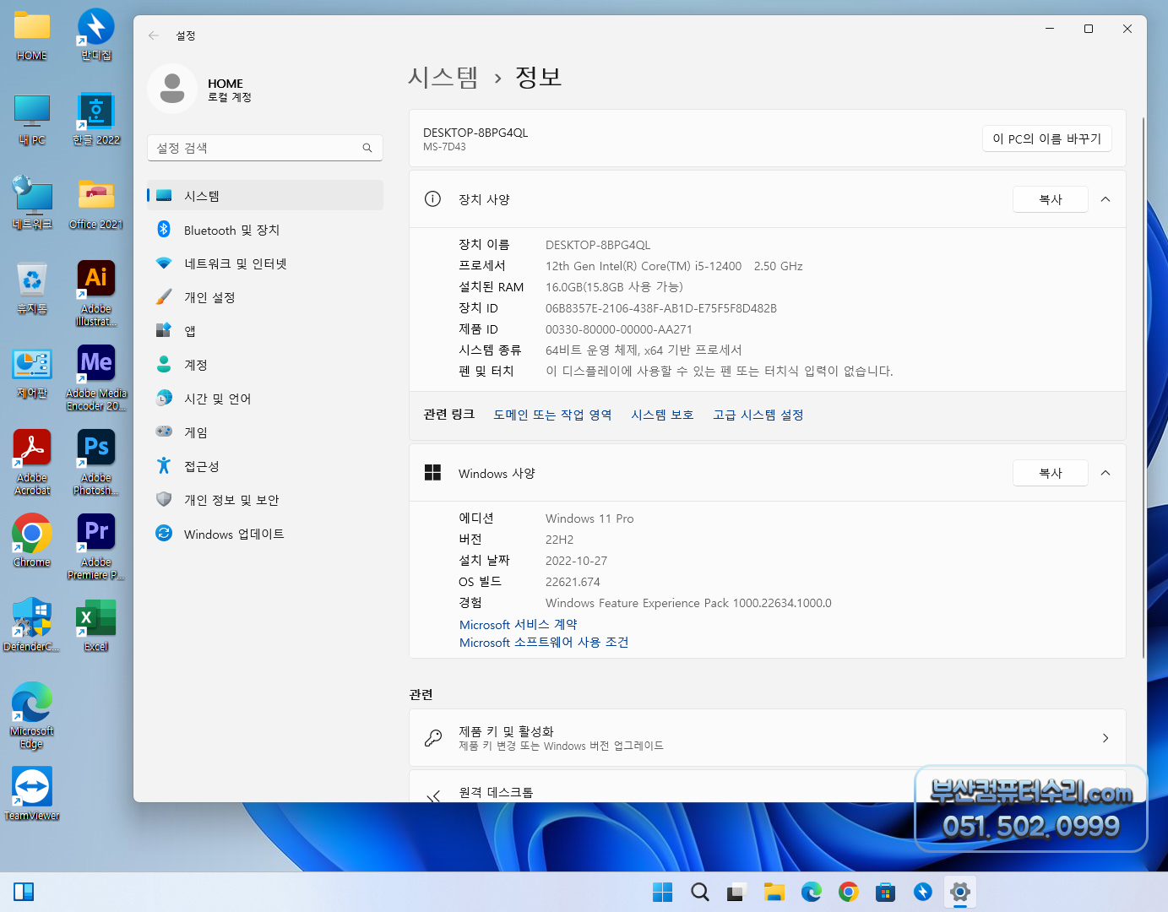Click 이 PC의 이름 바꾸기 button

click(x=1047, y=138)
